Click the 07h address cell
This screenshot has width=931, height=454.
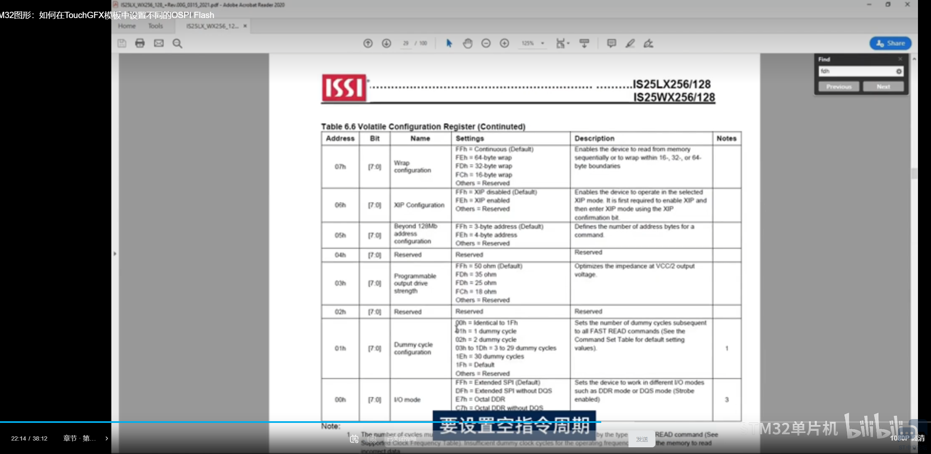point(340,167)
